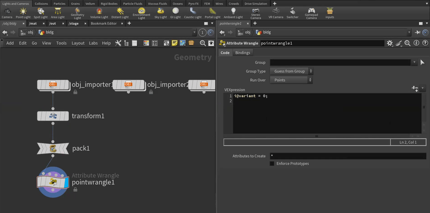Toggle the network display options eye icon
Screen dimensions: 430x213
(x=211, y=43)
